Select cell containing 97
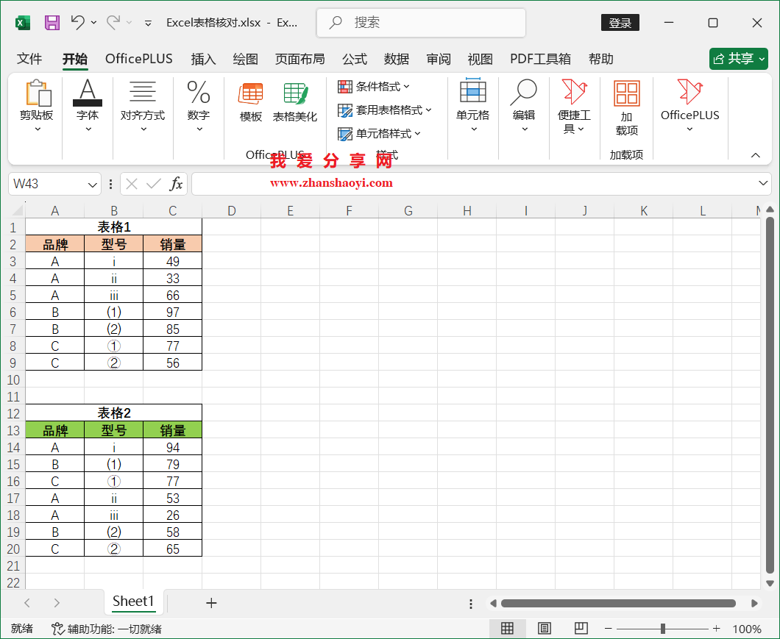This screenshot has height=639, width=780. coord(173,312)
